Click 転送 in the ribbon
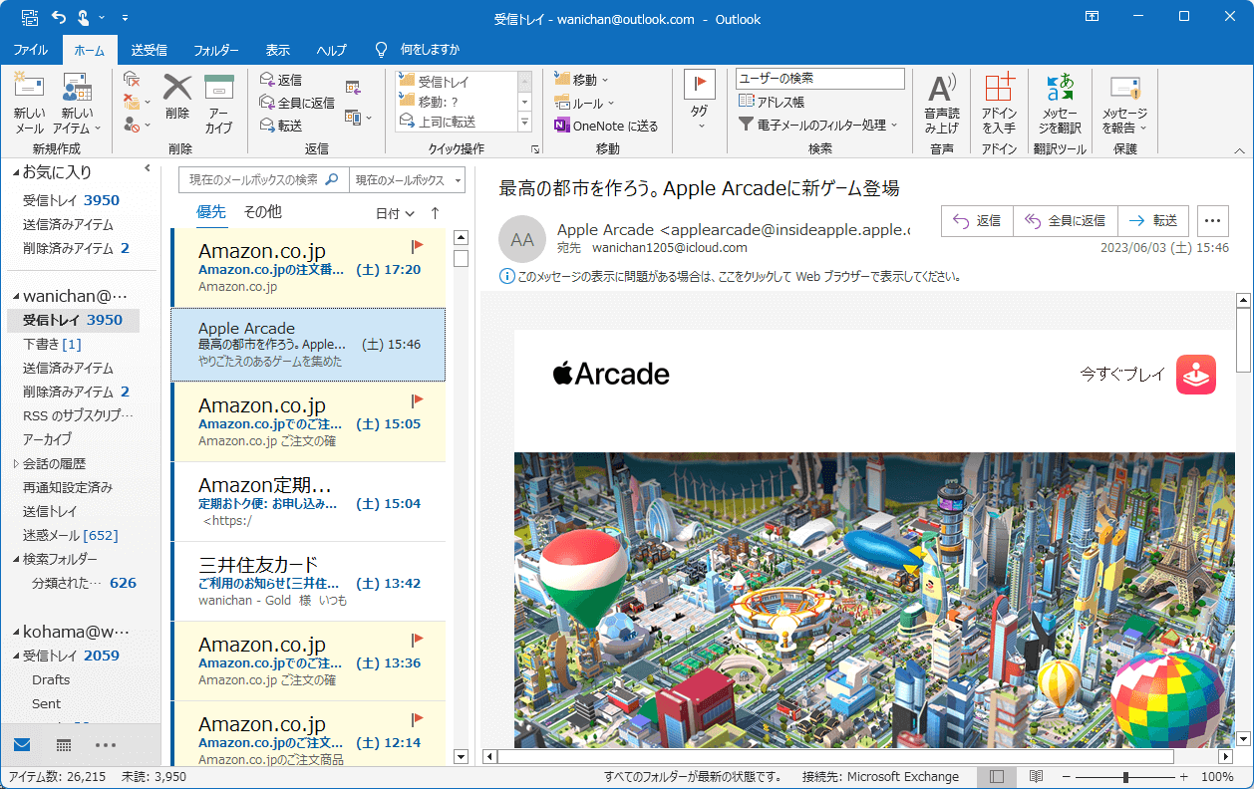 [281, 126]
